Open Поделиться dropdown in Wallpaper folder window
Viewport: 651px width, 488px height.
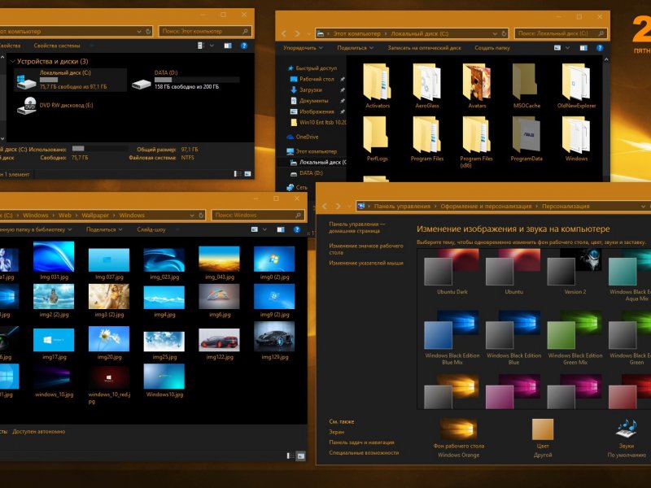pos(104,229)
